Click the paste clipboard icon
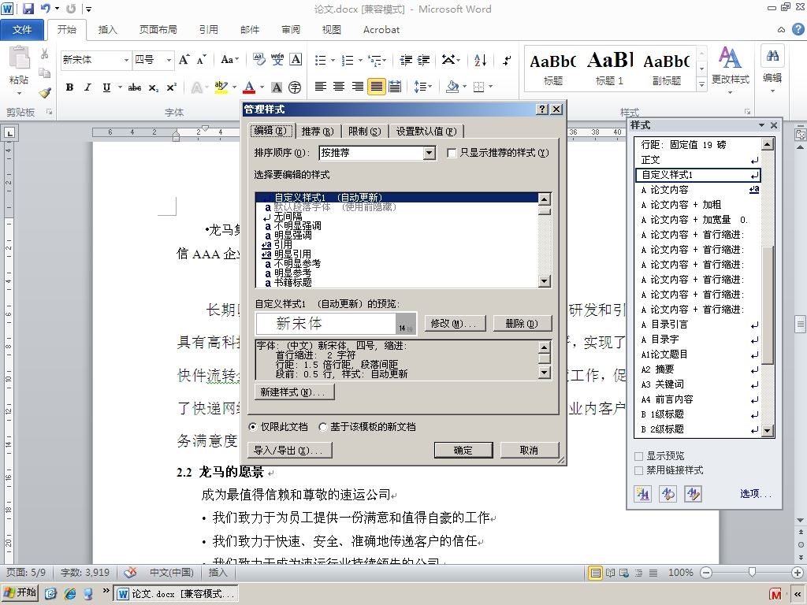The width and height of the screenshot is (807, 605). (x=19, y=58)
